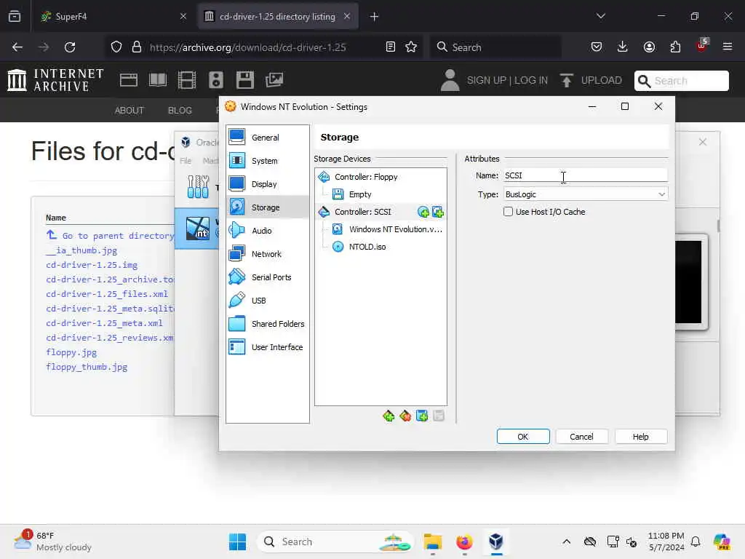Open Internet Archive images icon

pos(274,80)
